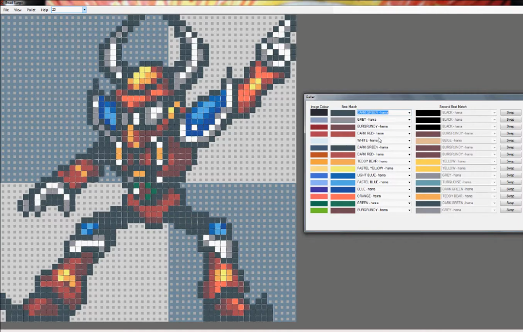This screenshot has width=523, height=332.
Task: Click the Image Colour column header
Action: pos(320,106)
